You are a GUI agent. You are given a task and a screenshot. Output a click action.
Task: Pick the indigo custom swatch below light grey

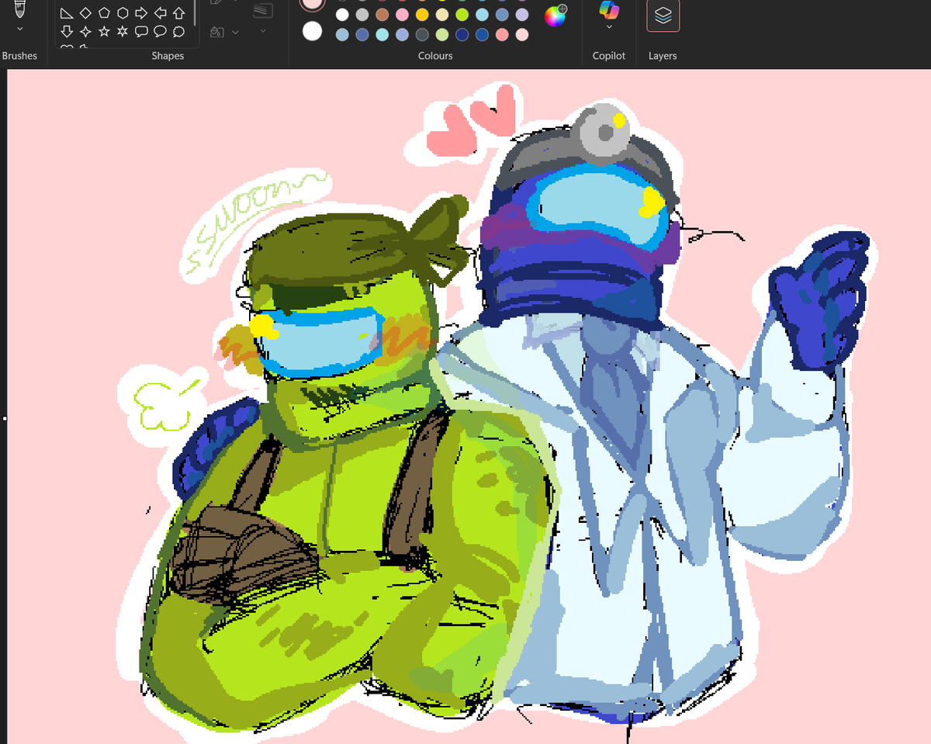click(362, 35)
